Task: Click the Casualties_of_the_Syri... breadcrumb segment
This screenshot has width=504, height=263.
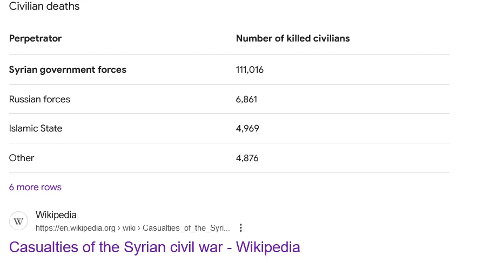Action: click(x=186, y=228)
